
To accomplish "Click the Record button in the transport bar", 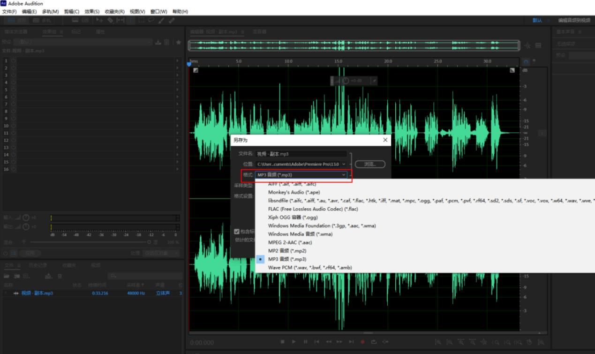I will tap(362, 342).
